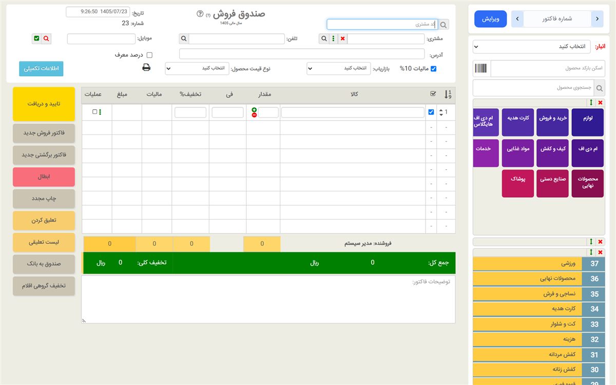The height and width of the screenshot is (385, 616).
Task: Click the barcode scan icon
Action: (481, 69)
